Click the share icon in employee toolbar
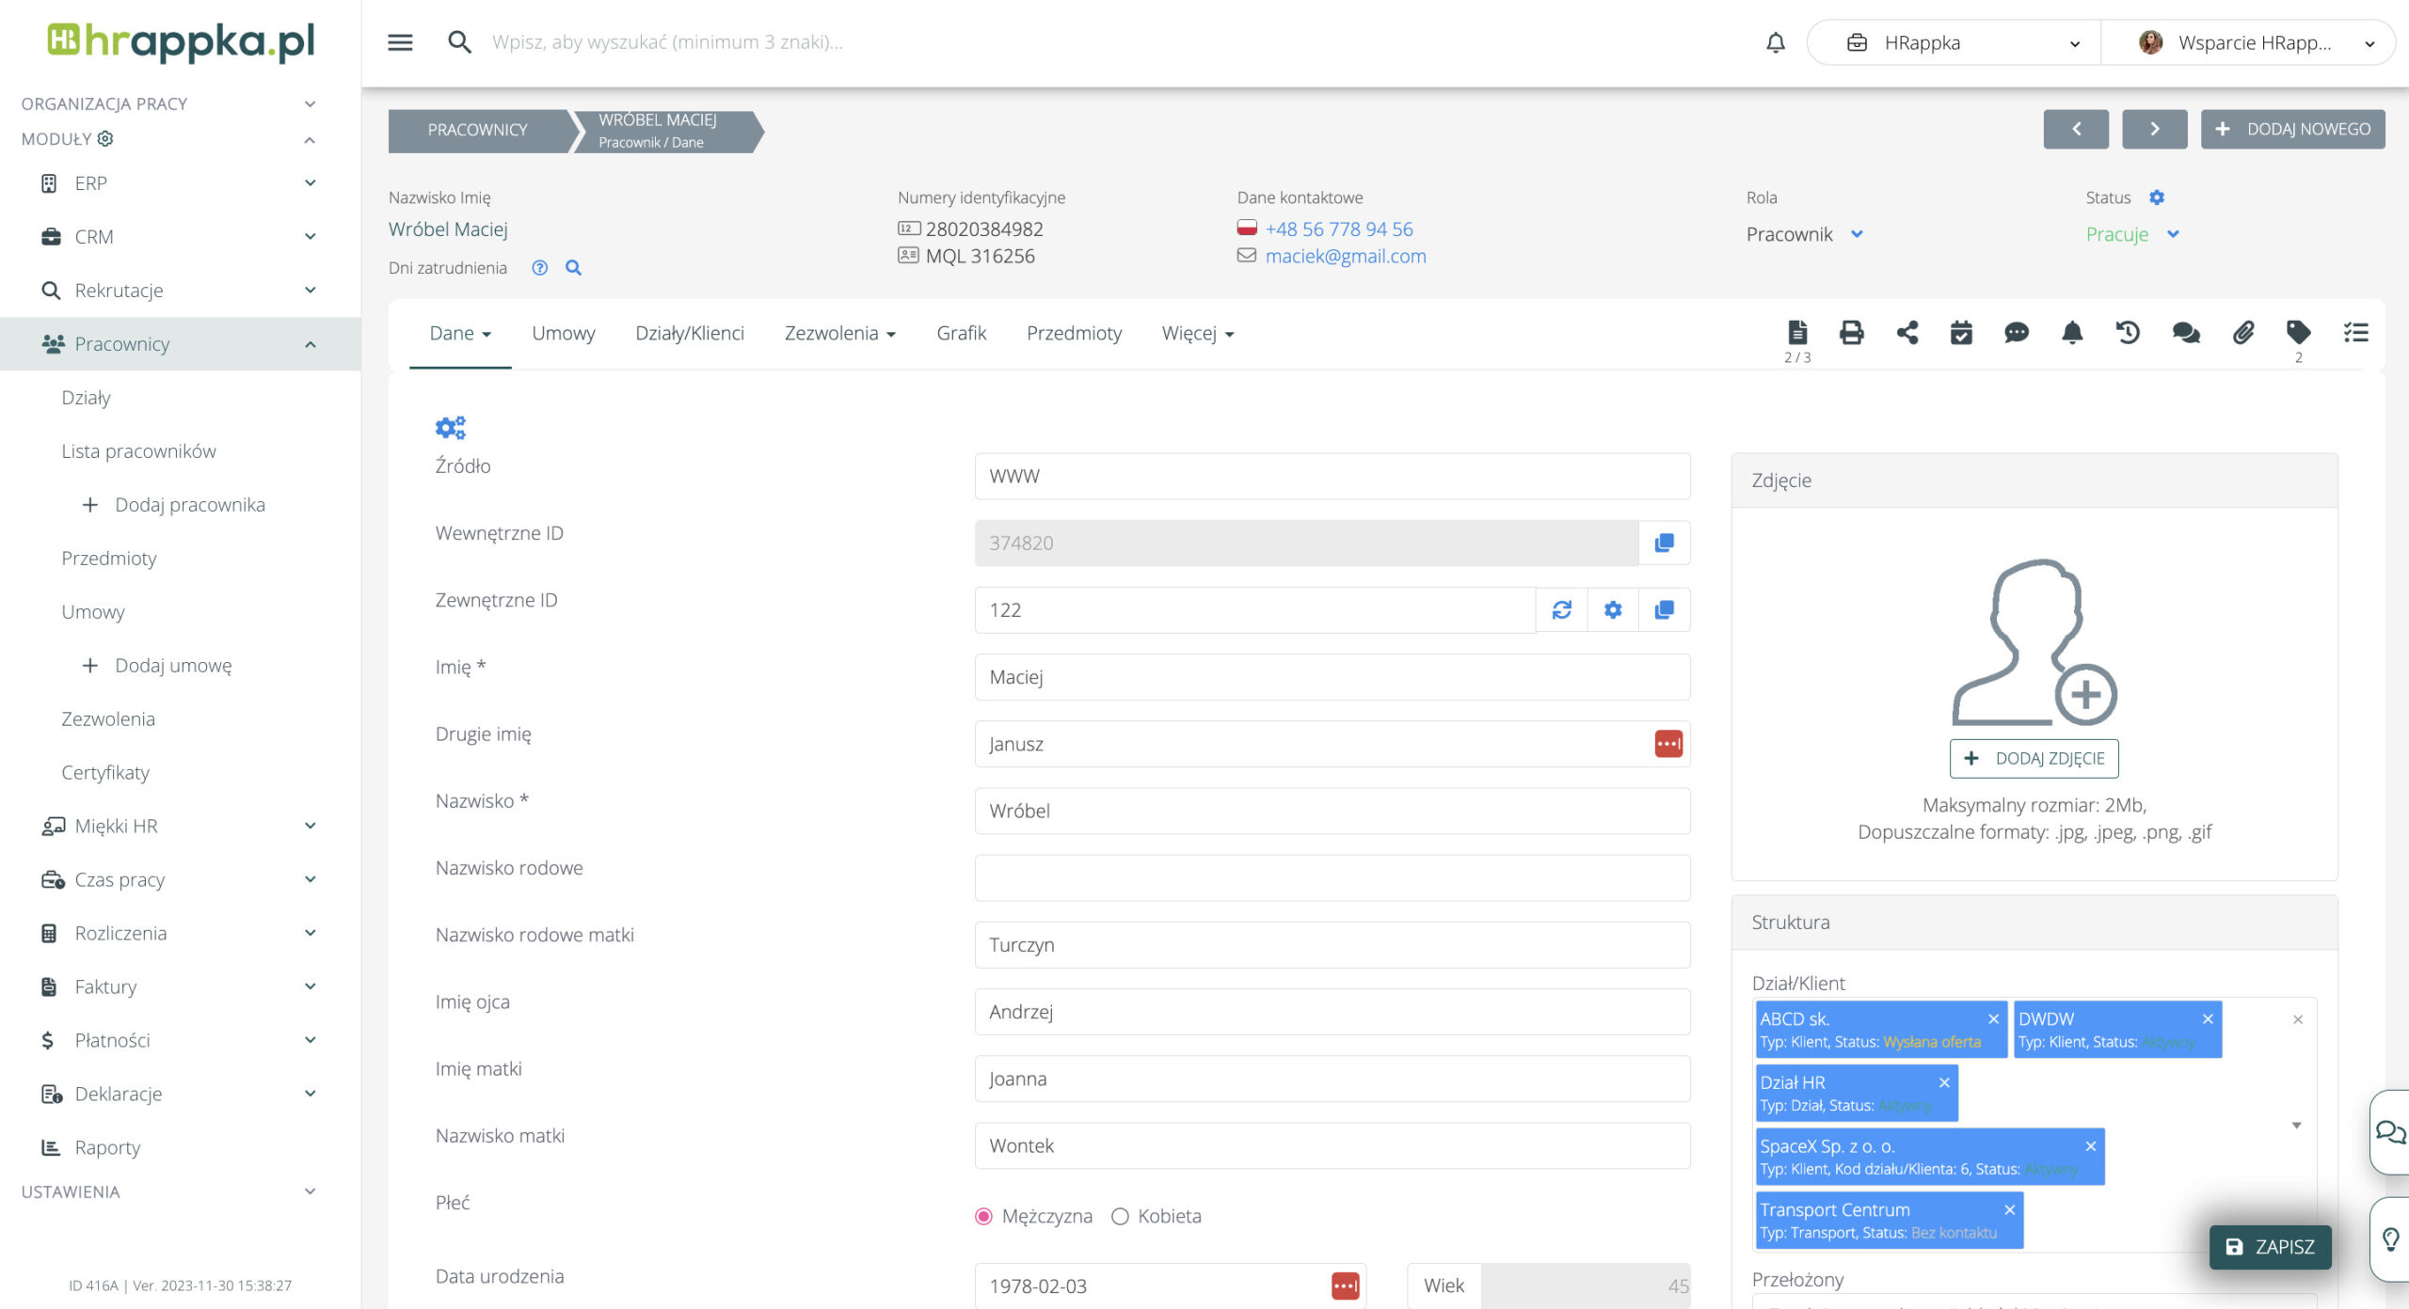Image resolution: width=2409 pixels, height=1309 pixels. 1907,333
